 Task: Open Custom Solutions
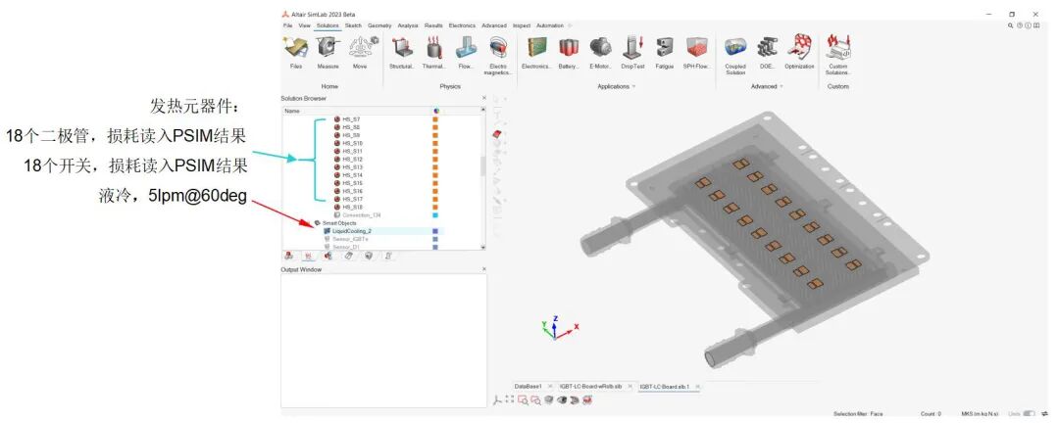[x=838, y=55]
